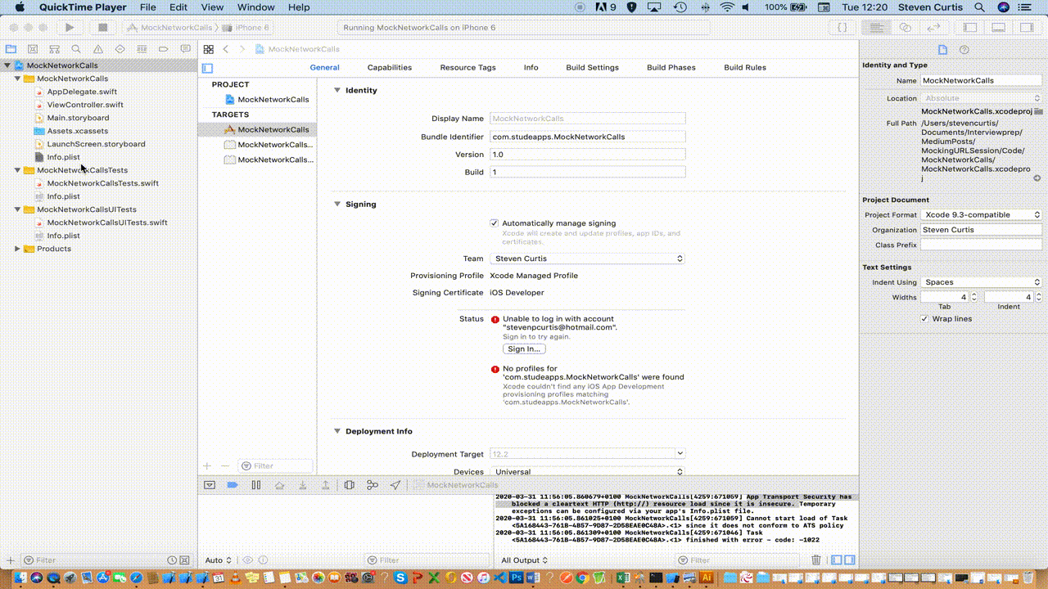Click the Sign In... button
The height and width of the screenshot is (589, 1048).
(x=524, y=348)
